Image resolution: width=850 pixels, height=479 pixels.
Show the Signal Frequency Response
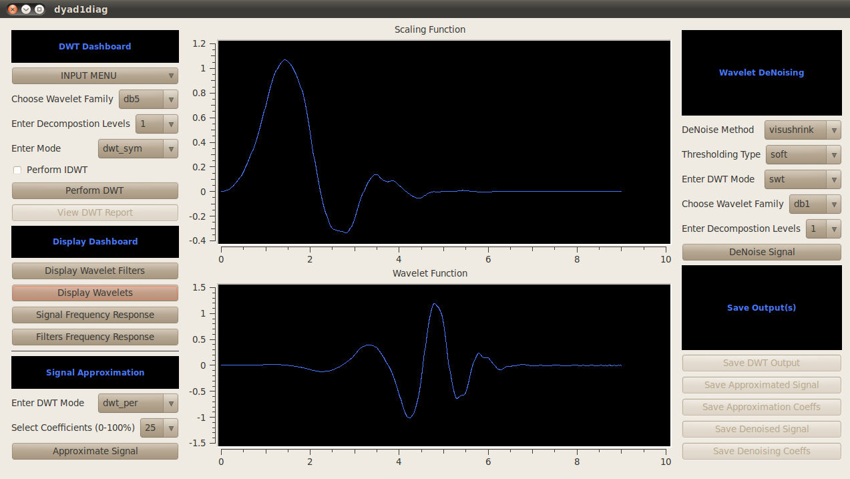coord(95,315)
